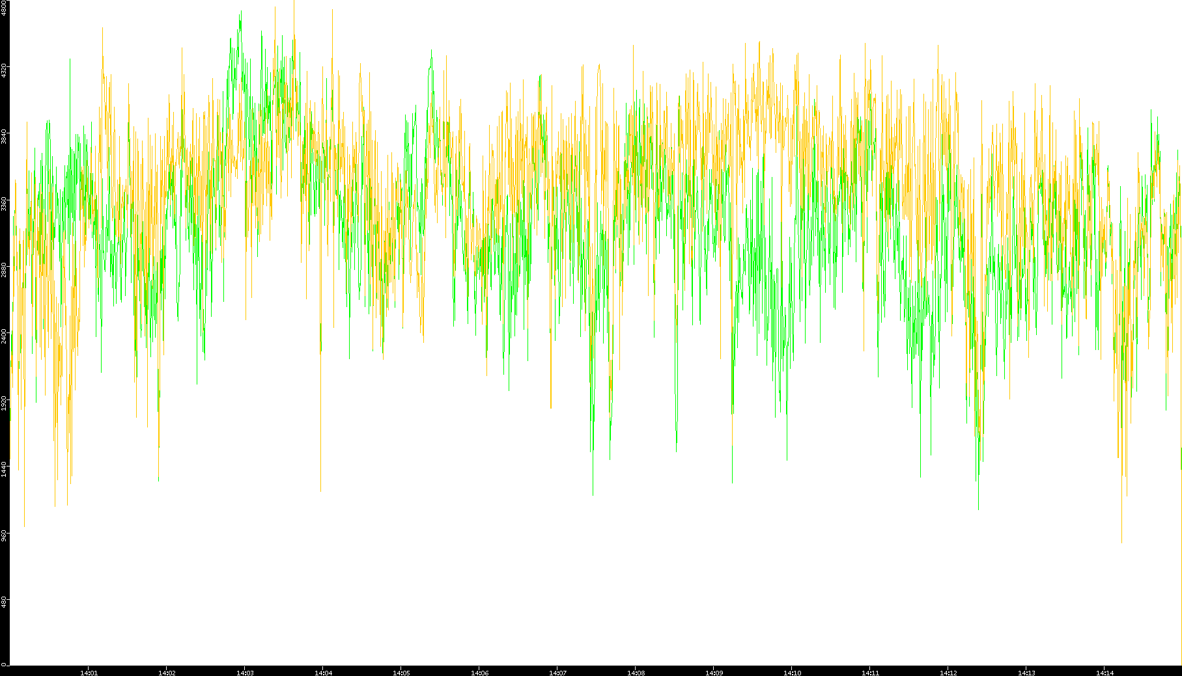The width and height of the screenshot is (1182, 676).
Task: Select the 14:02 time axis label
Action: (x=167, y=673)
